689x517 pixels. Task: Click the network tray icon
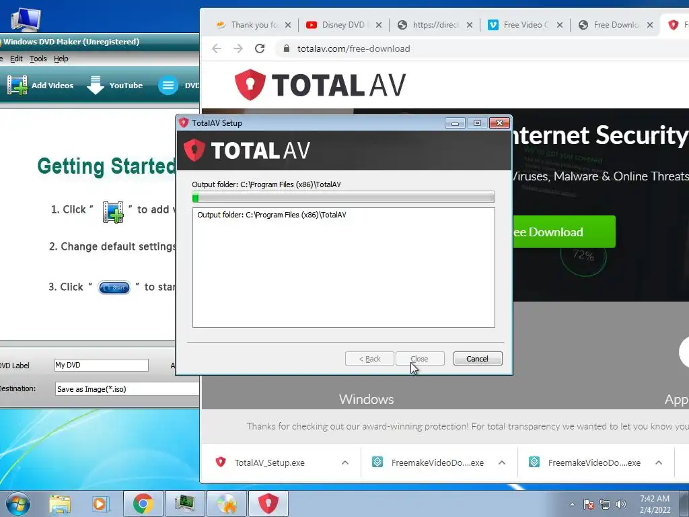605,504
